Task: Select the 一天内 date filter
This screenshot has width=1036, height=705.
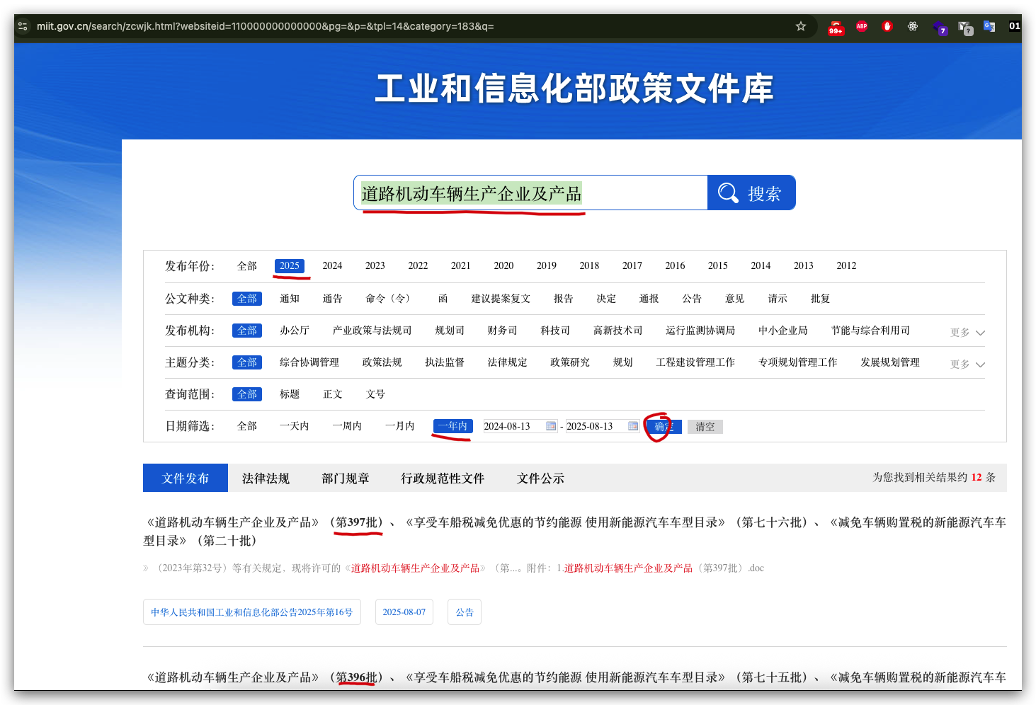Action: coord(295,426)
